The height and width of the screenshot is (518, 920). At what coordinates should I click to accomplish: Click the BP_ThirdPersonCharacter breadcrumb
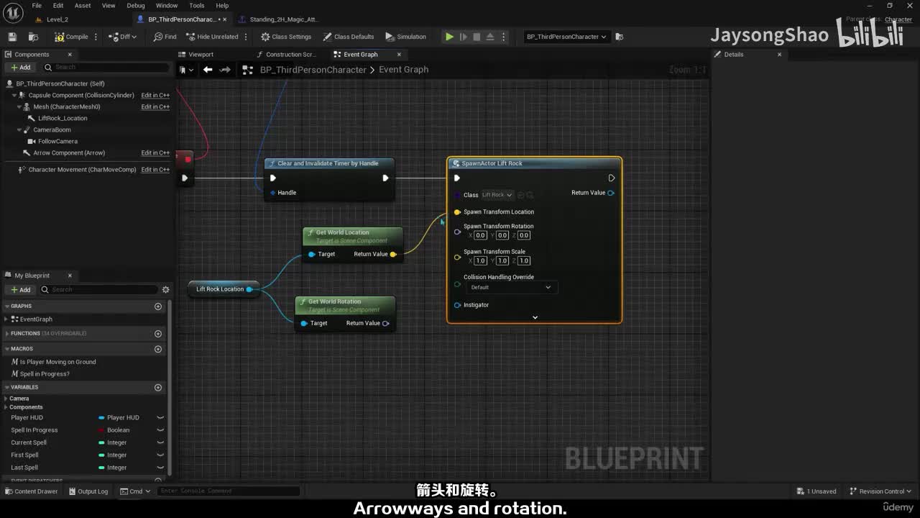[x=313, y=70]
